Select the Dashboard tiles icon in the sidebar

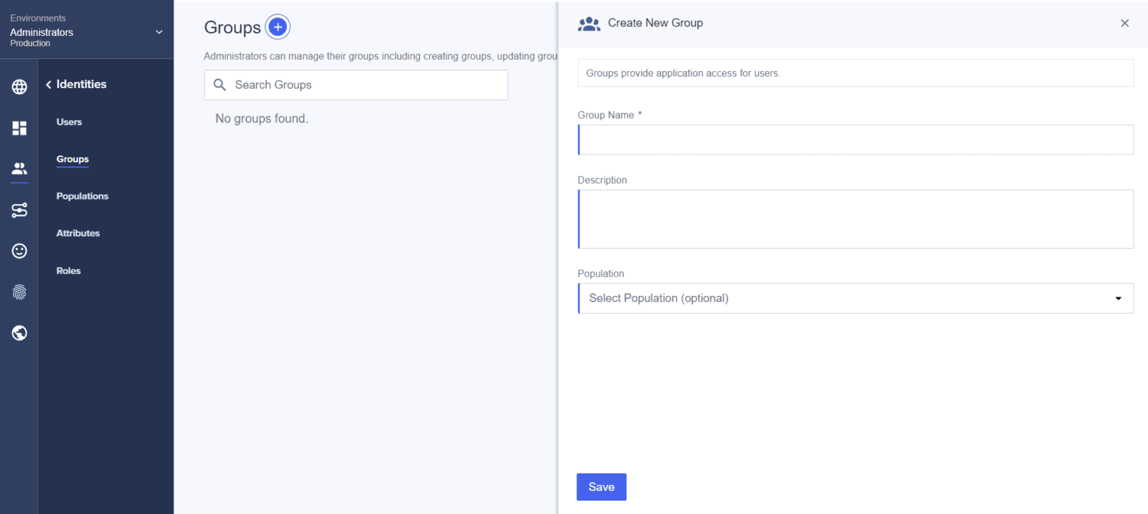(x=19, y=128)
